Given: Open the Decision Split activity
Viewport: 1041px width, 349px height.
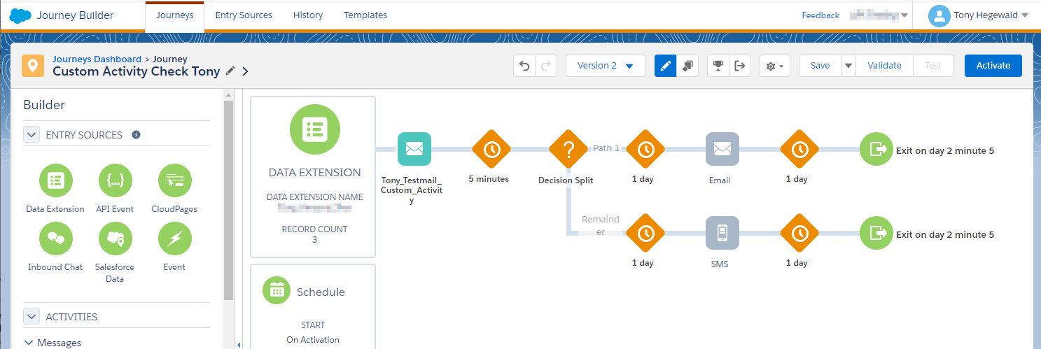Looking at the screenshot, I should tap(568, 149).
